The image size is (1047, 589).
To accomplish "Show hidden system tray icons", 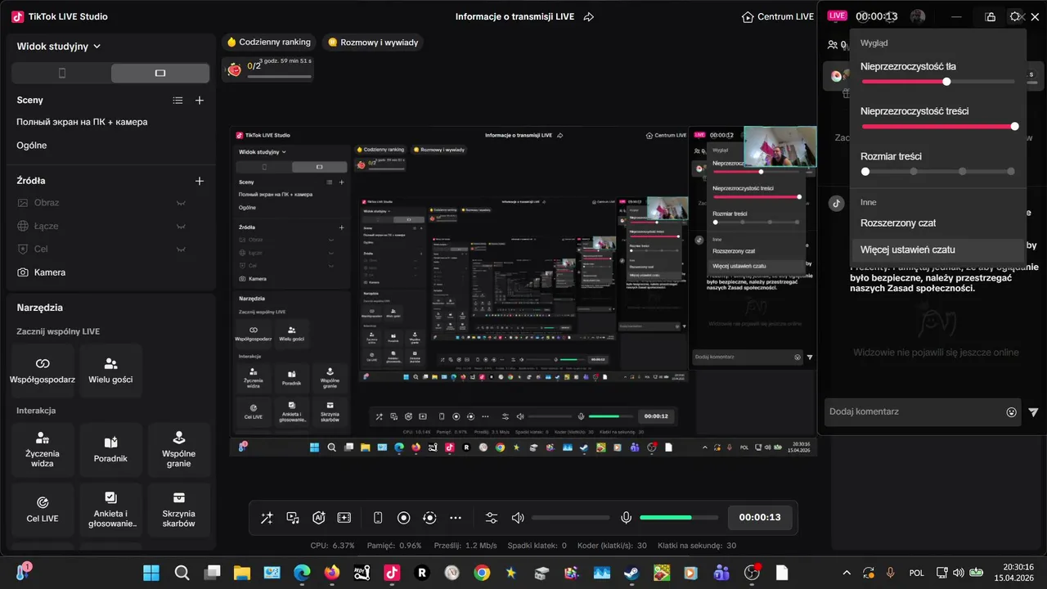I will (847, 573).
